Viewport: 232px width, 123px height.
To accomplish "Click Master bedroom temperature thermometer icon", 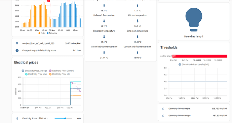I will pos(104,52).
